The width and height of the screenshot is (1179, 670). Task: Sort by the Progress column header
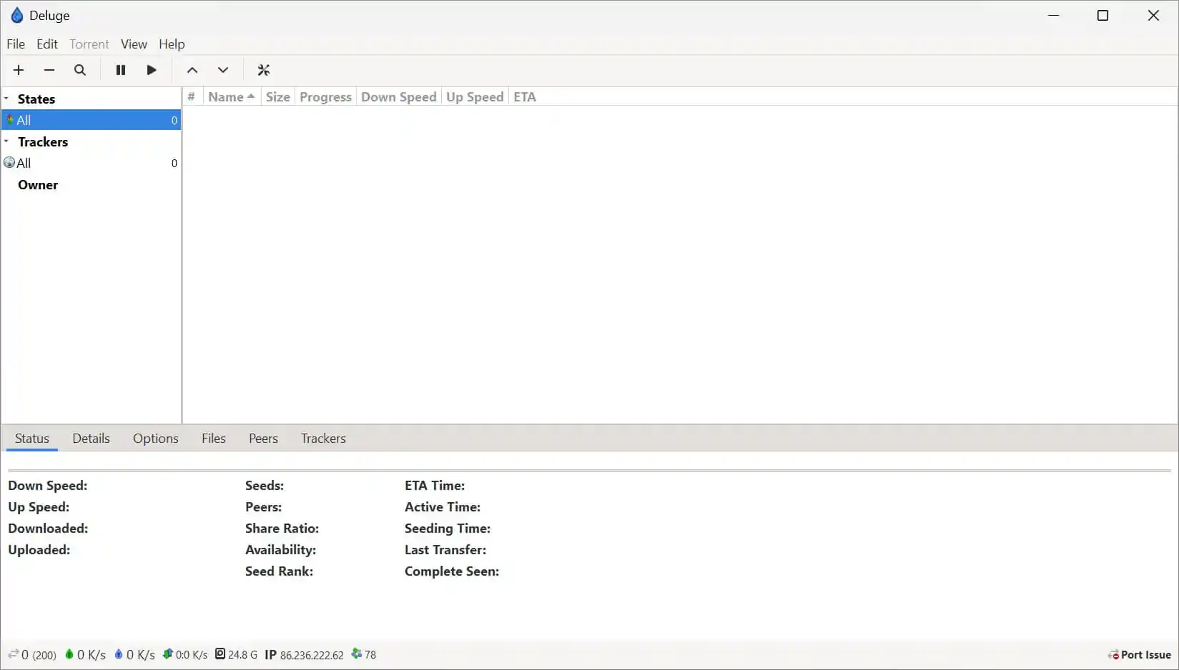pos(325,96)
